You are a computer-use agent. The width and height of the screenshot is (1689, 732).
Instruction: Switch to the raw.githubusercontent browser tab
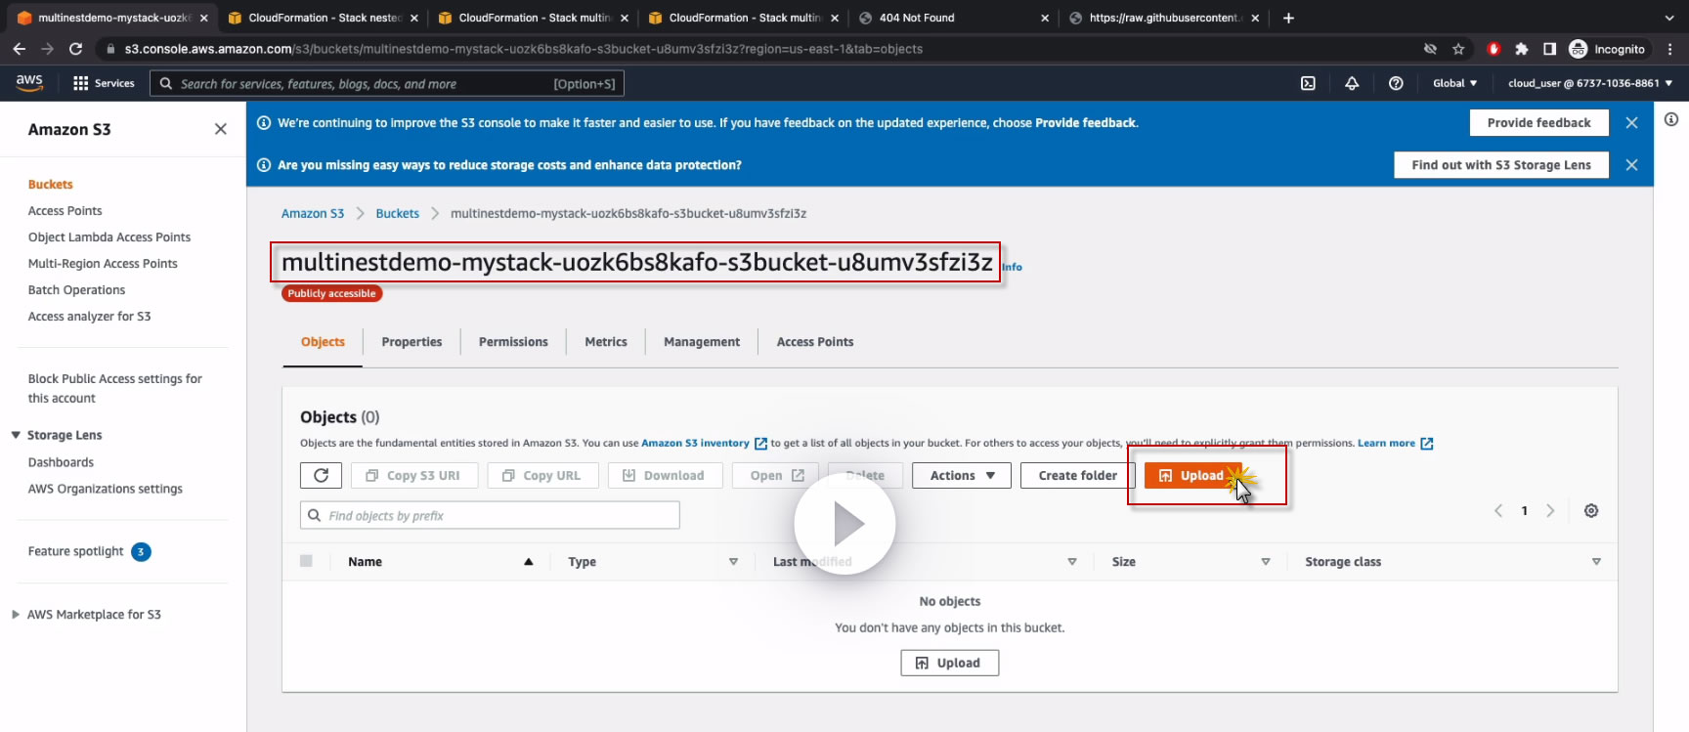pyautogui.click(x=1163, y=18)
